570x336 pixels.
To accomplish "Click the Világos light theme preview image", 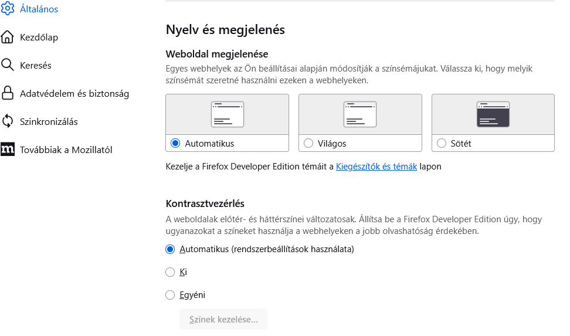I will tap(360, 114).
